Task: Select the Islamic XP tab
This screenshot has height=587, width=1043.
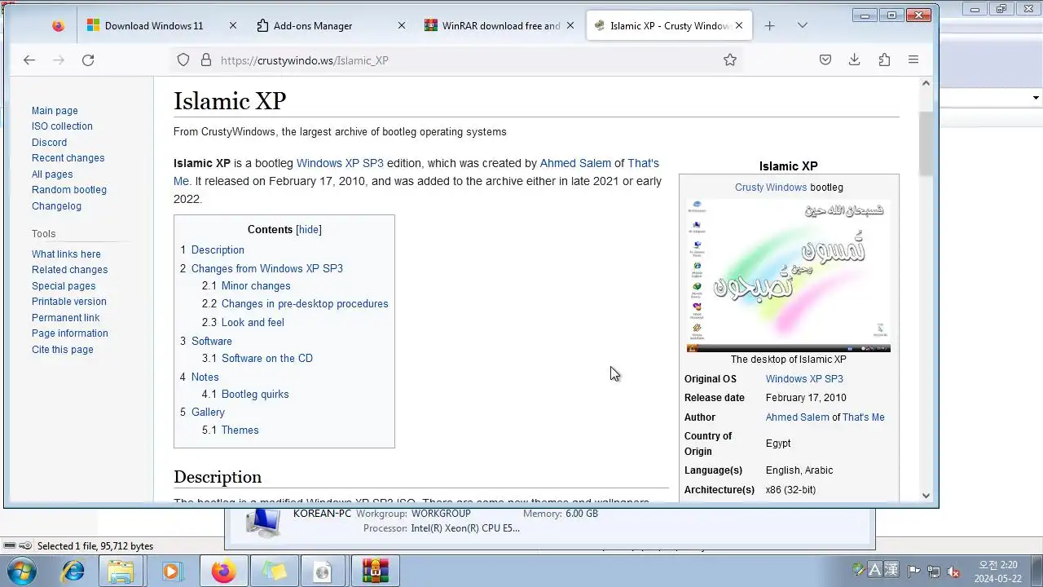Action: point(668,25)
